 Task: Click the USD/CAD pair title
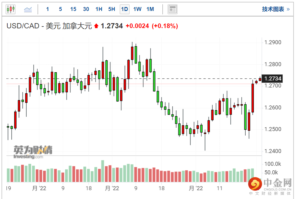49,26
